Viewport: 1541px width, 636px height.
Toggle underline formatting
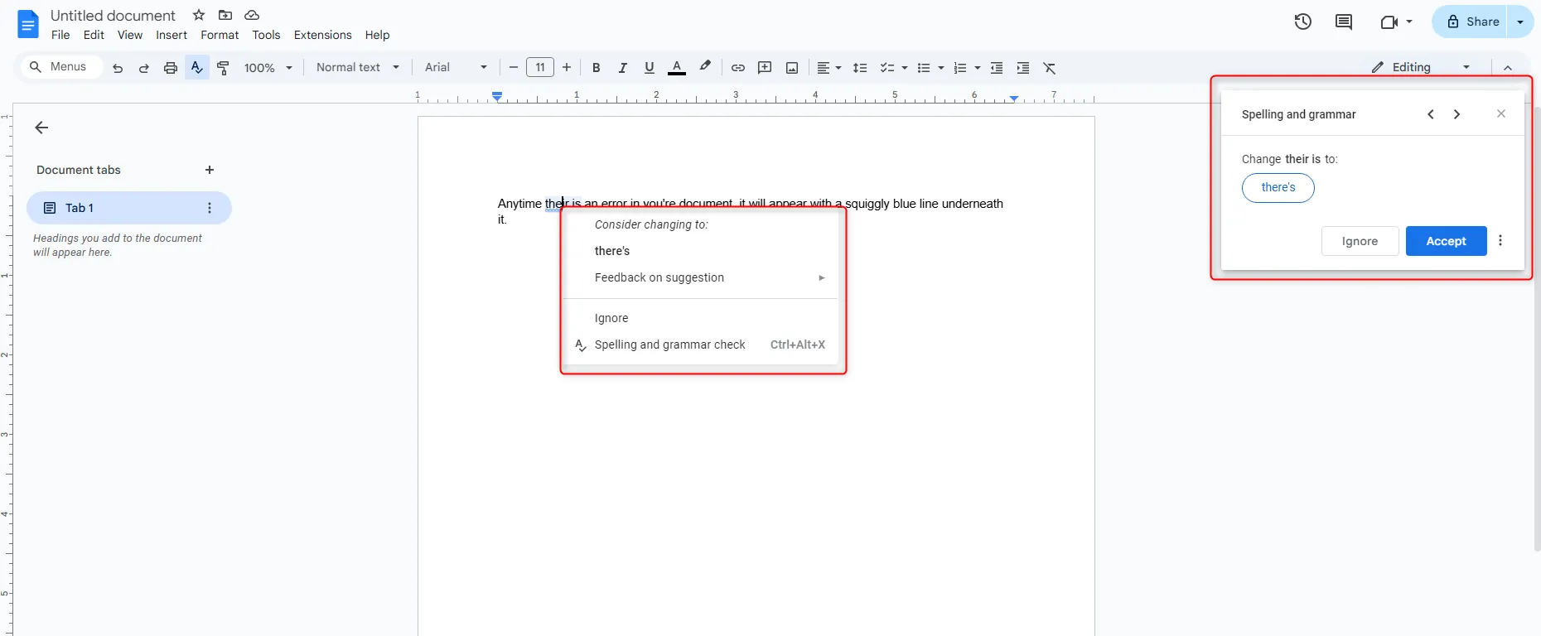pos(650,68)
